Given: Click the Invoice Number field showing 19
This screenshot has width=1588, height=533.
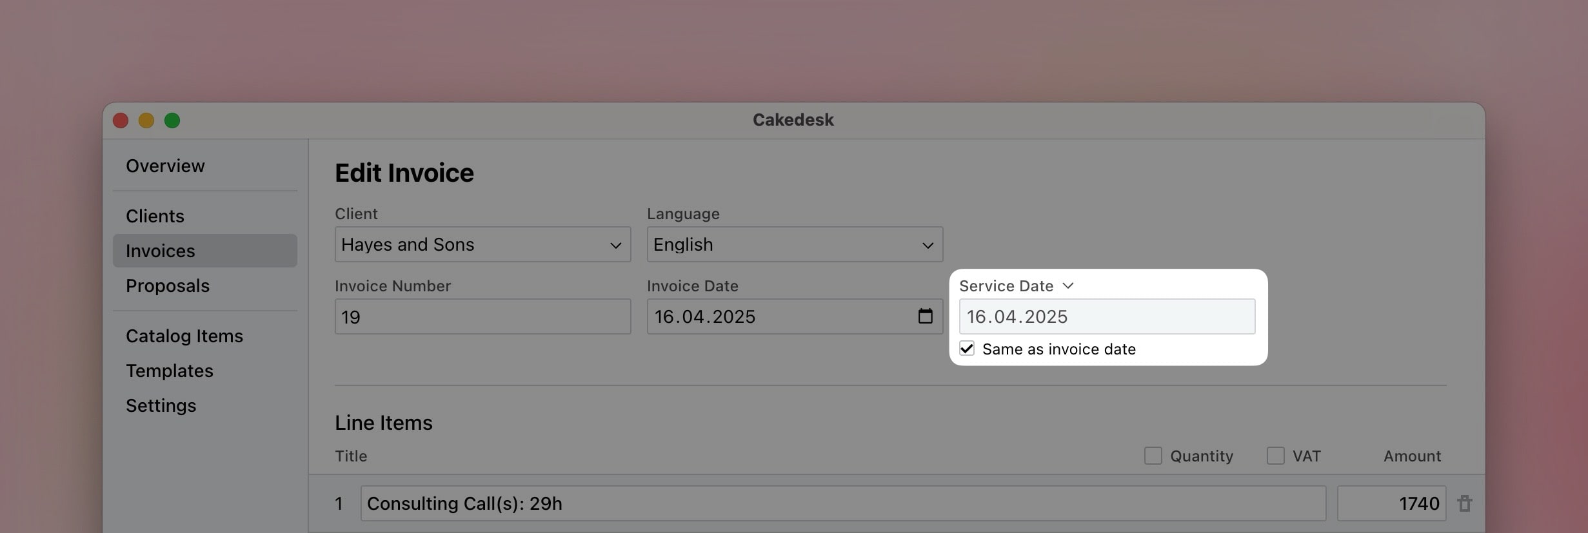Looking at the screenshot, I should pos(482,316).
